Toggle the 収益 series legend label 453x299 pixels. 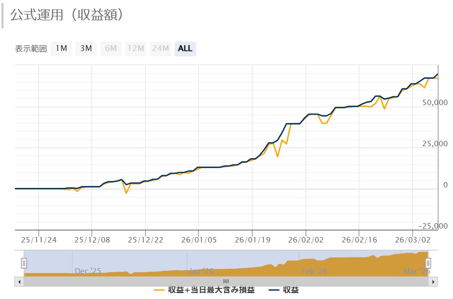[291, 290]
